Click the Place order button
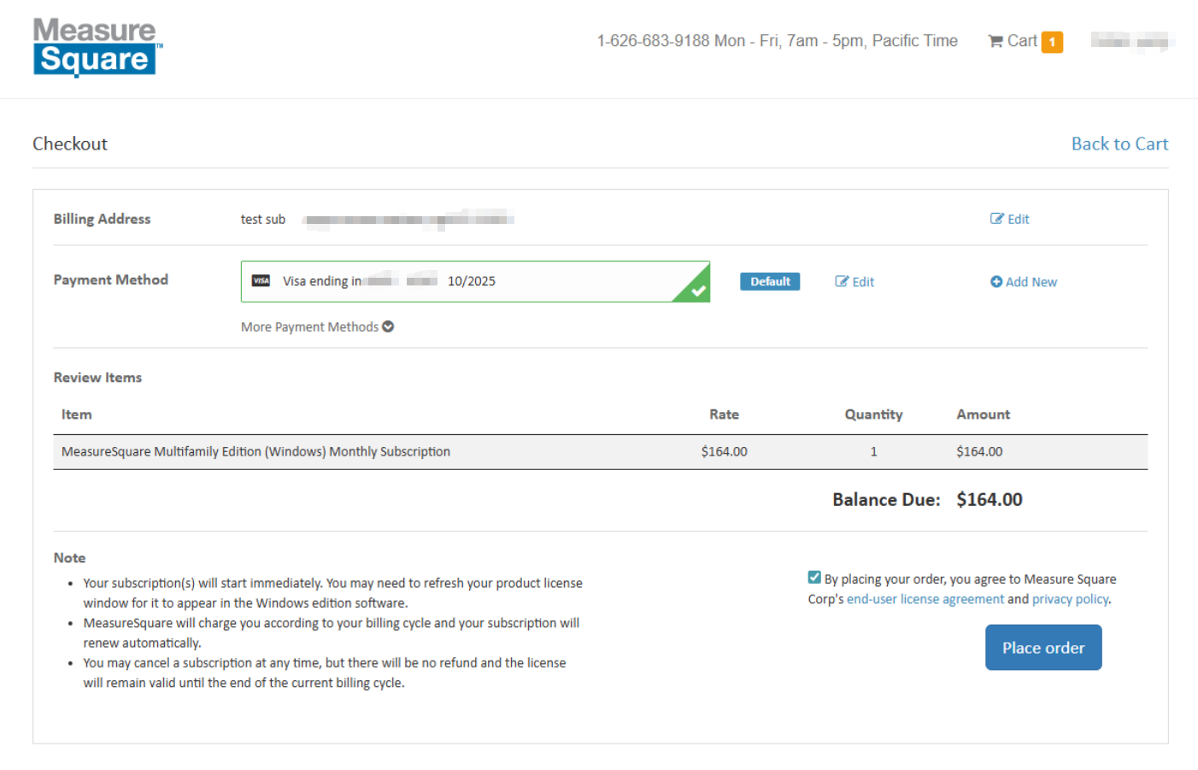This screenshot has width=1198, height=770. pyautogui.click(x=1043, y=648)
